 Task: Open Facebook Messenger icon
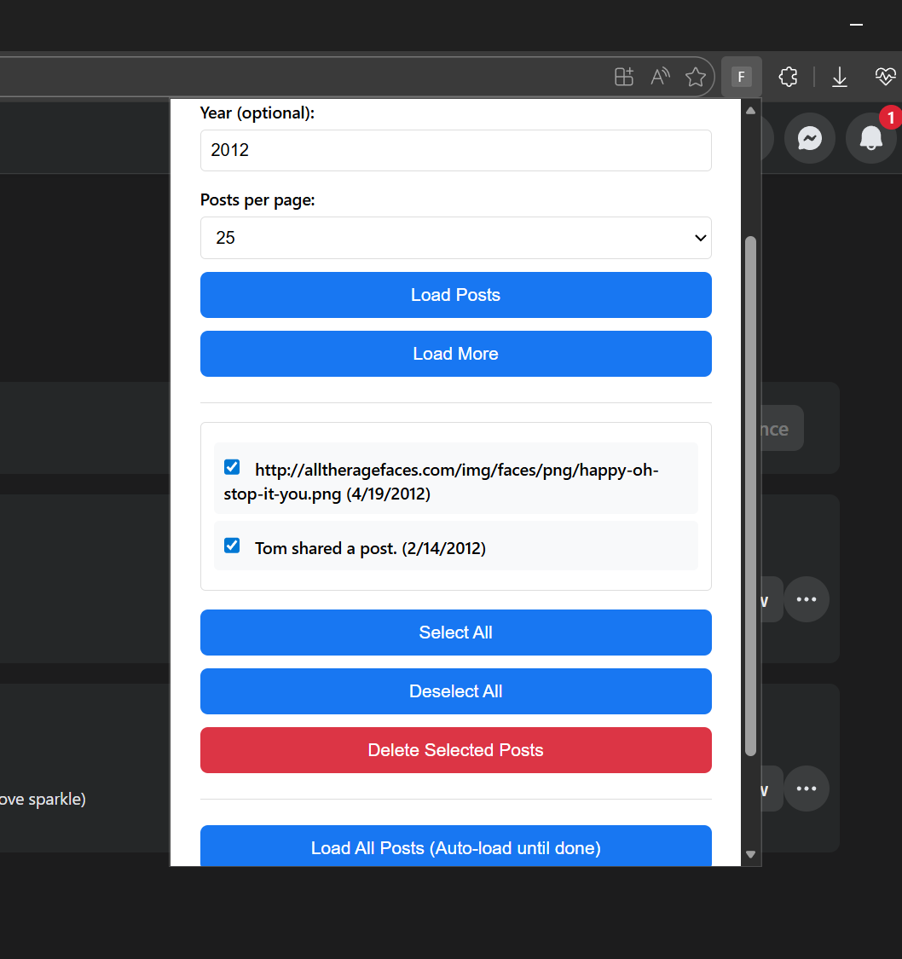pyautogui.click(x=810, y=138)
